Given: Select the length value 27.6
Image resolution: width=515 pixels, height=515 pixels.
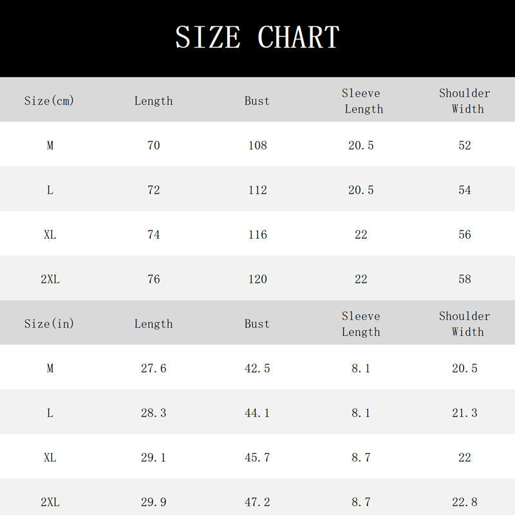Looking at the screenshot, I should coord(153,368).
